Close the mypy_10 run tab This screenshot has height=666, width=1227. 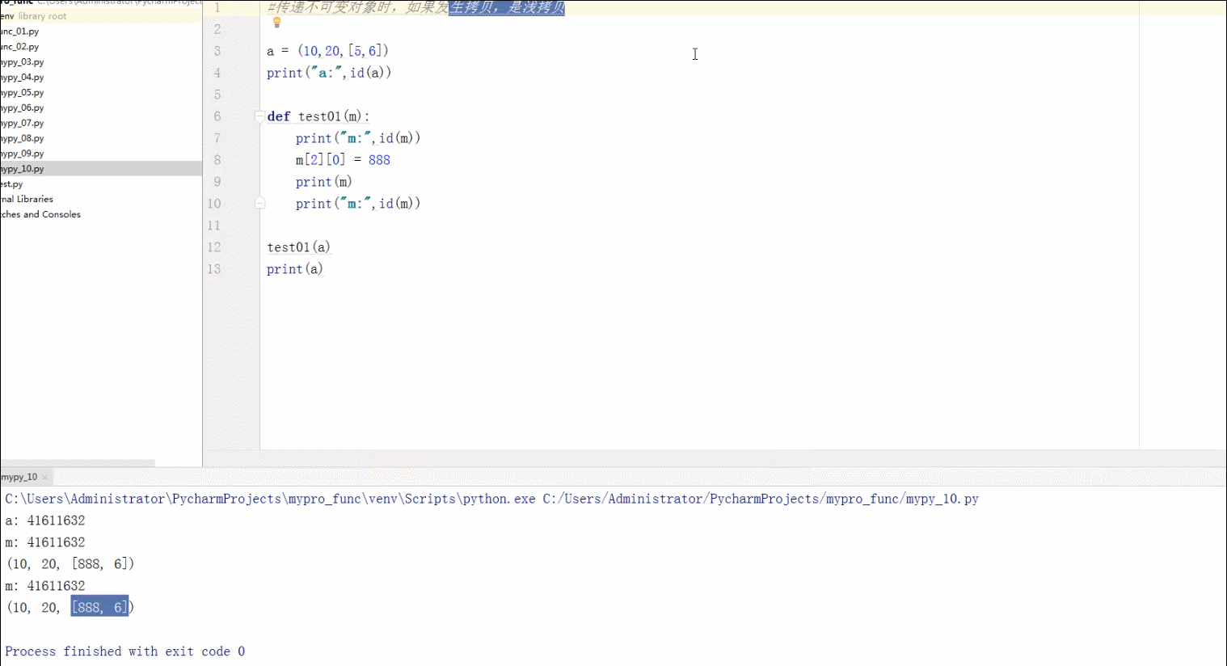[x=45, y=478]
